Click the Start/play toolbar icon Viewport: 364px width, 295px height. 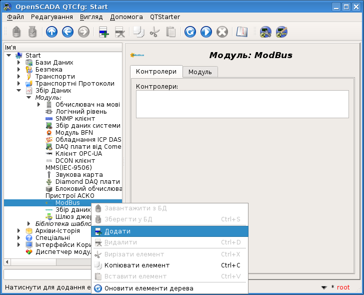pos(206,32)
